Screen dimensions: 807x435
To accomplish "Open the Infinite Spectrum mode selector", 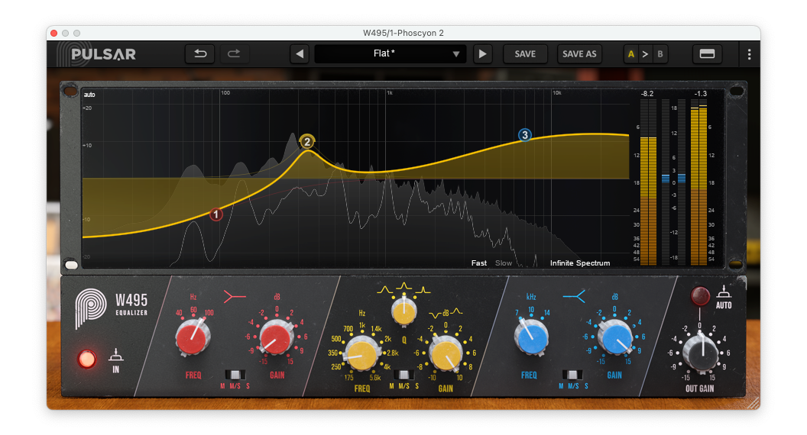I will point(580,263).
